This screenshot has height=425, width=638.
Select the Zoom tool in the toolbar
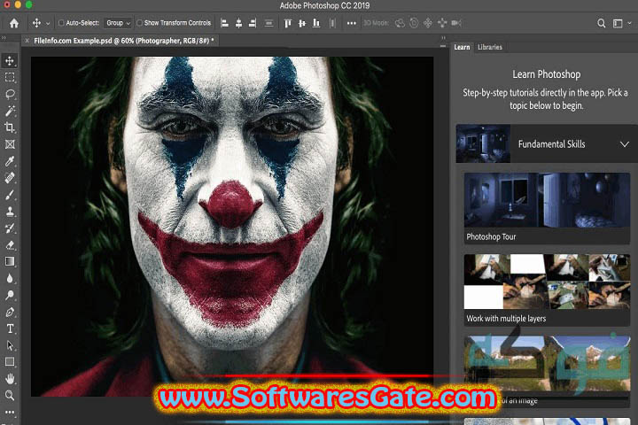(x=10, y=395)
